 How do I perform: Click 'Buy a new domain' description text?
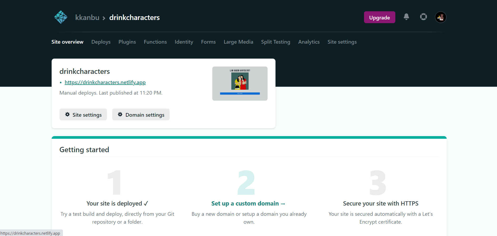tap(249, 218)
